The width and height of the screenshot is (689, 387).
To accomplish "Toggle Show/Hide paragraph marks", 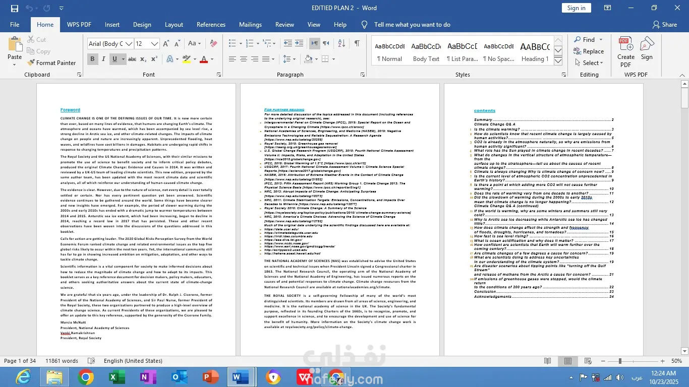I will [x=357, y=44].
